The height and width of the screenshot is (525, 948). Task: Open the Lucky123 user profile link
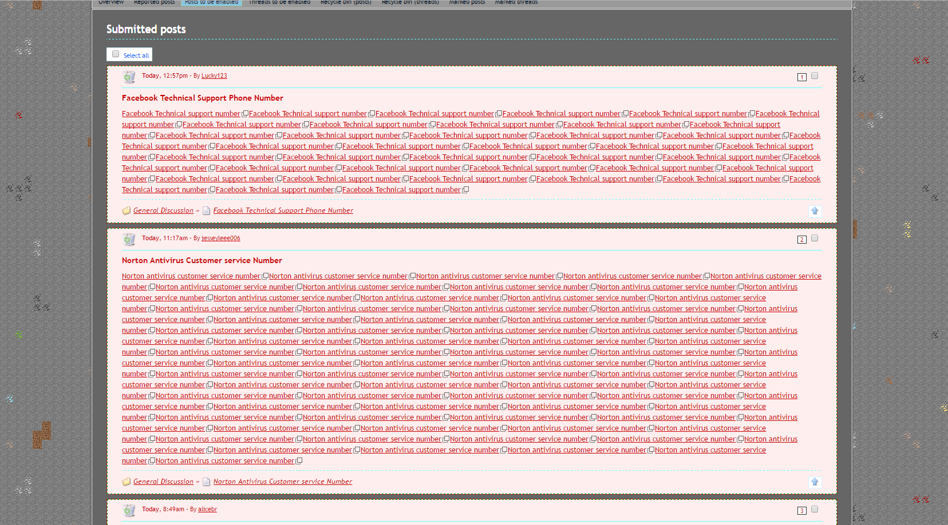tap(214, 76)
